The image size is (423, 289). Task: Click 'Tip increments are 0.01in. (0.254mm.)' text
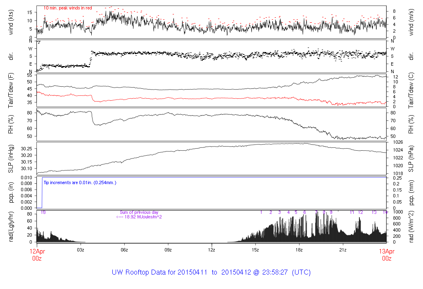[80, 182]
